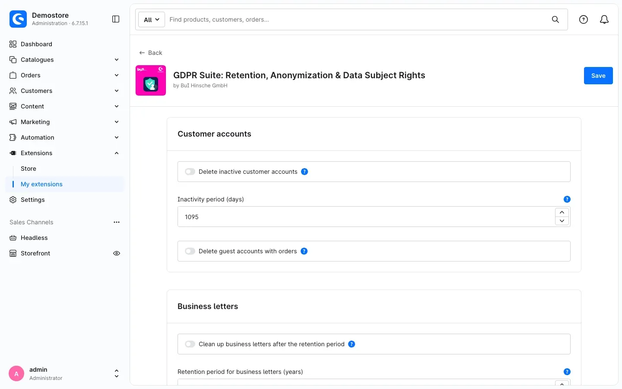Image resolution: width=622 pixels, height=389 pixels.
Task: Click the Extensions plug icon
Action: click(x=13, y=153)
